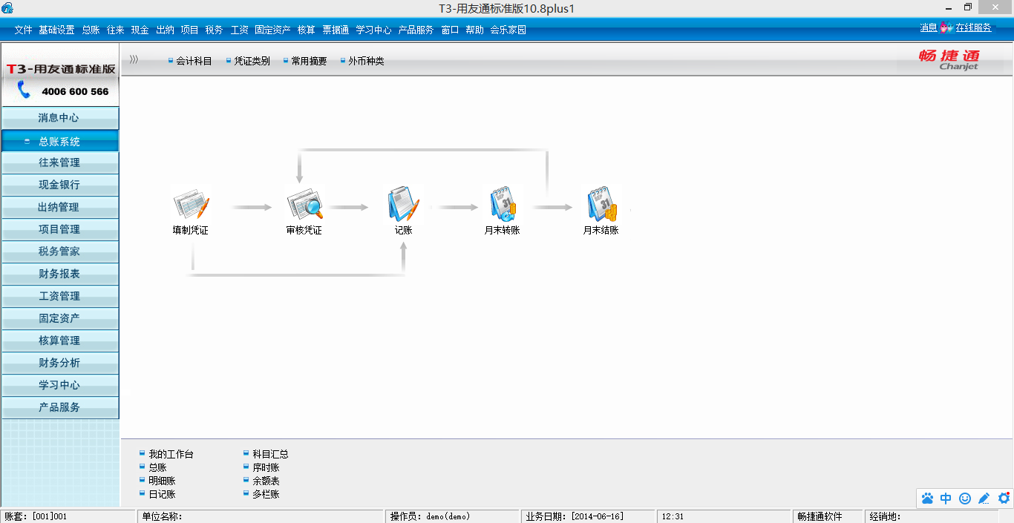The height and width of the screenshot is (523, 1014).
Task: Expand the >>> chevron in shortcut bar
Action: point(134,60)
